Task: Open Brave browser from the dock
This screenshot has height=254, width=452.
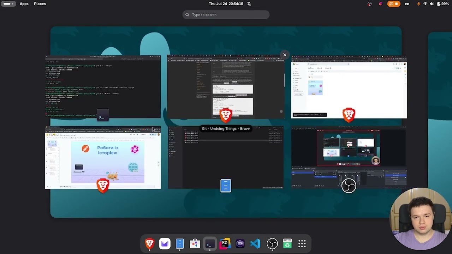Action: [x=150, y=244]
